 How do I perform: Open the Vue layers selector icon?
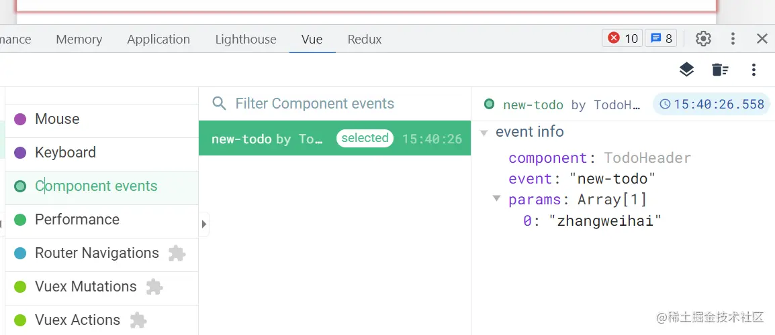[686, 70]
